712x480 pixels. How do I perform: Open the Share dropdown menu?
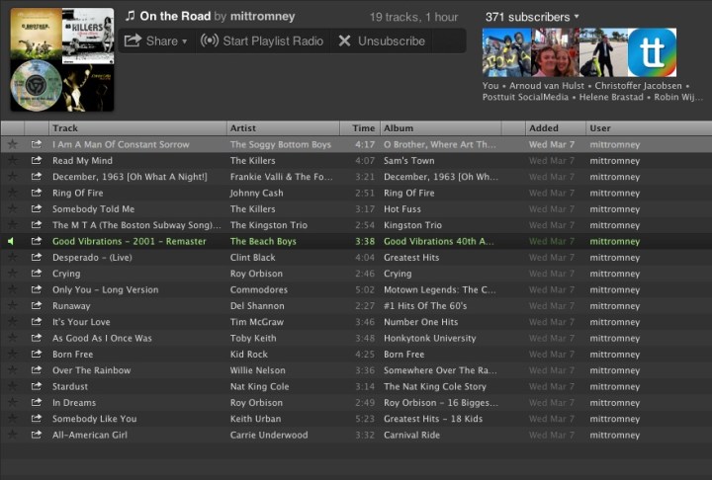pyautogui.click(x=156, y=40)
